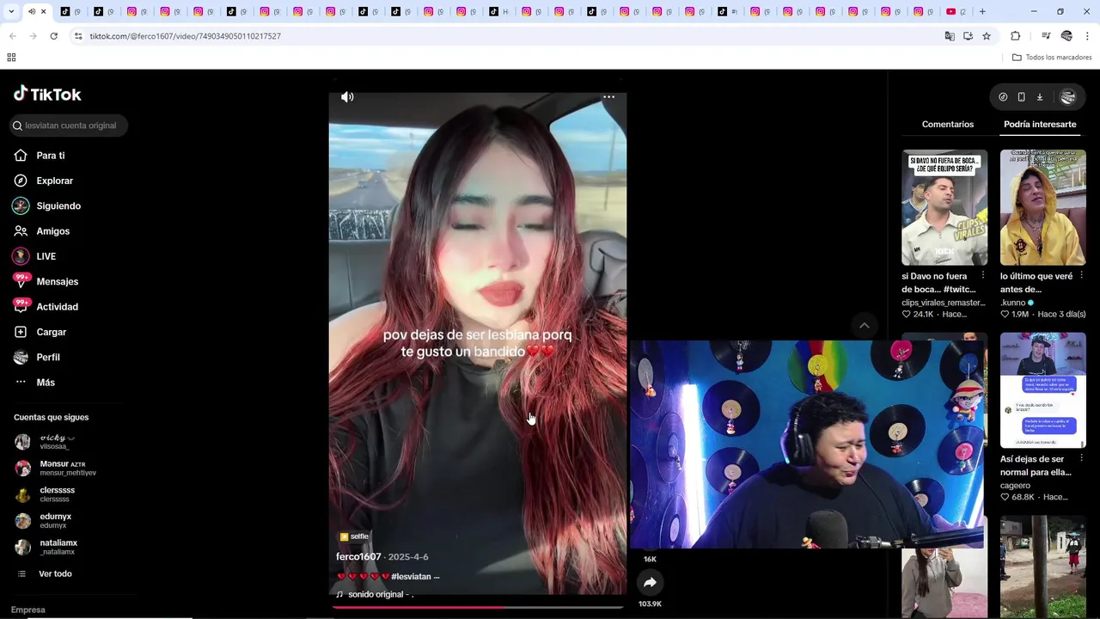Go to Perfil page
The height and width of the screenshot is (619, 1100).
tap(37, 357)
